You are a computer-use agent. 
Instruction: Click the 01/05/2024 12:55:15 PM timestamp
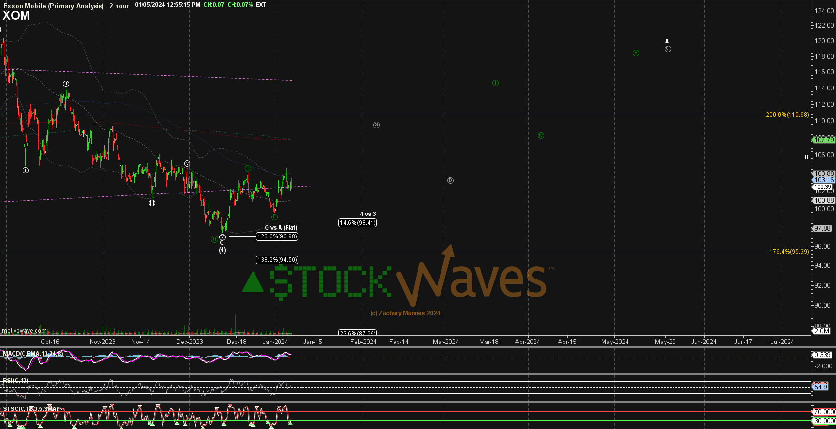(167, 5)
